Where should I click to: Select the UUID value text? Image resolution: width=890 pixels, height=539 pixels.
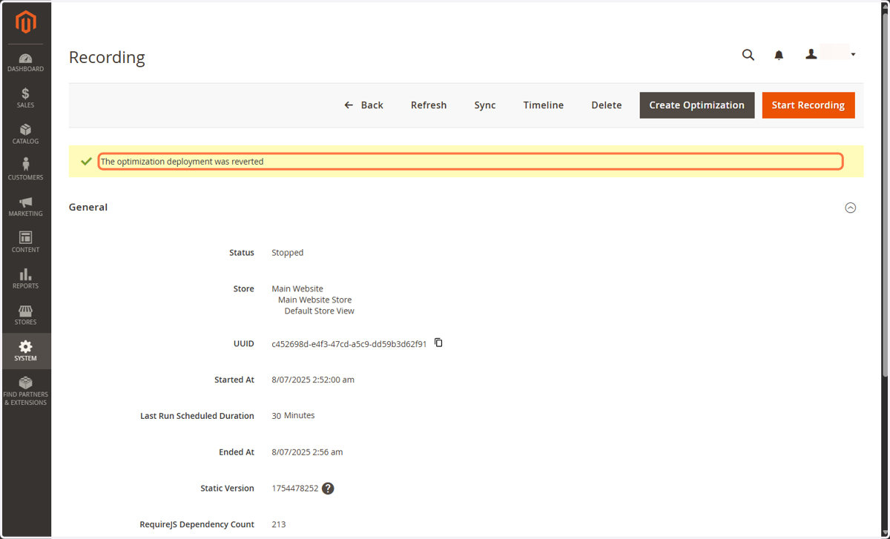click(349, 344)
